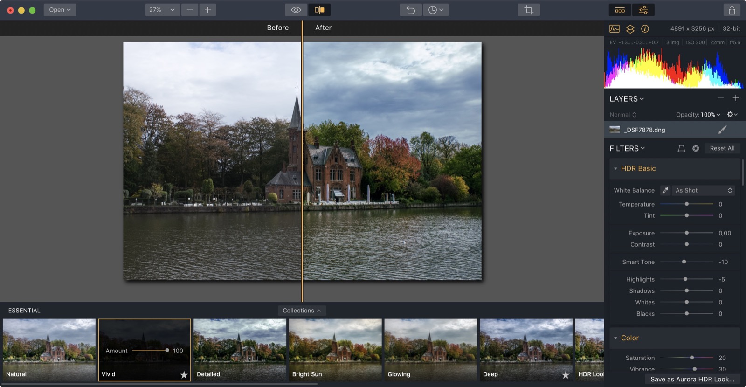
Task: Open the Open file menu
Action: [x=60, y=10]
